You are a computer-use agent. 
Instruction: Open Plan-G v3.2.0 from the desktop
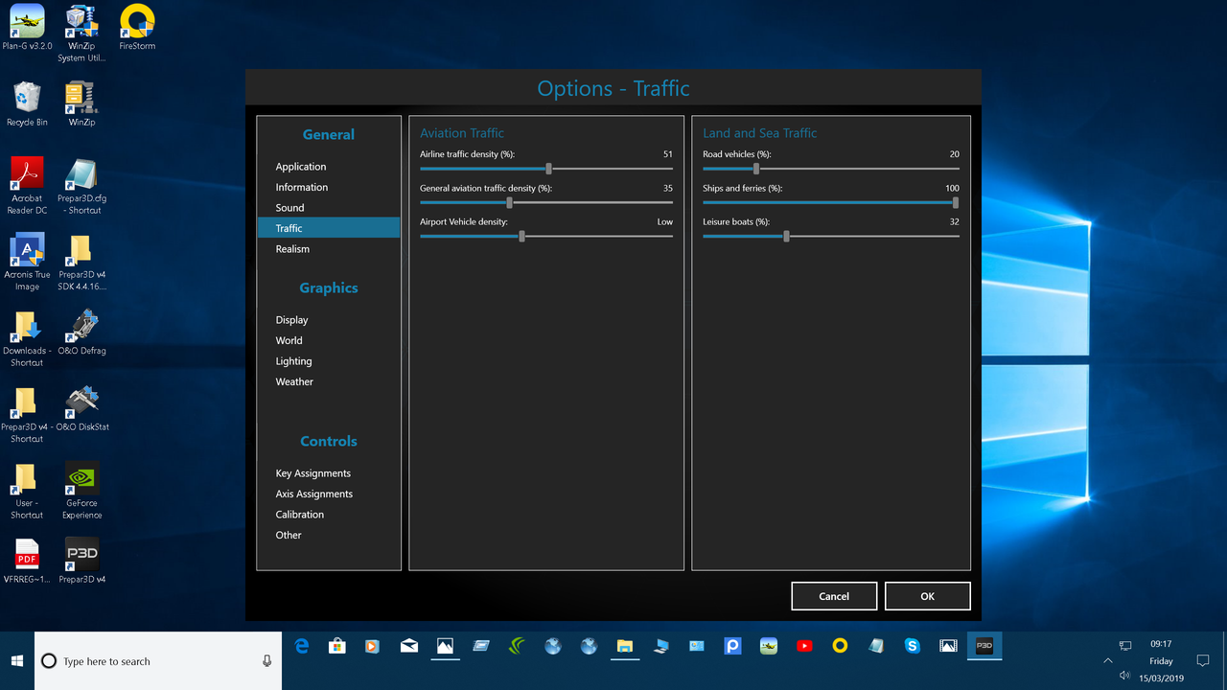tap(26, 21)
